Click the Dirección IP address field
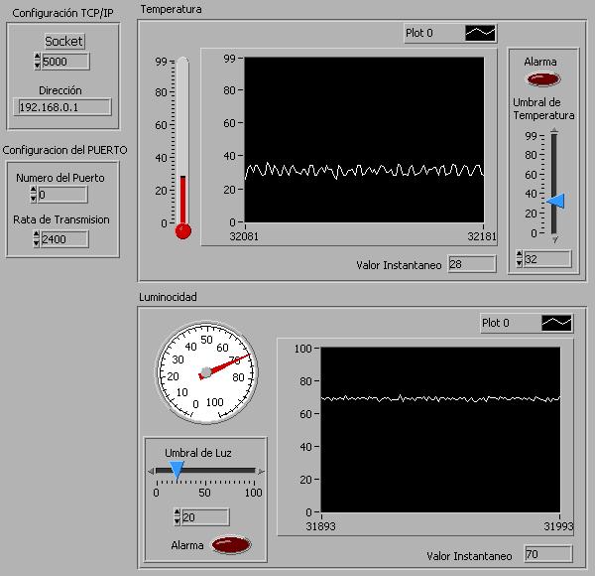Viewport: 595px width, 576px height. tap(64, 107)
